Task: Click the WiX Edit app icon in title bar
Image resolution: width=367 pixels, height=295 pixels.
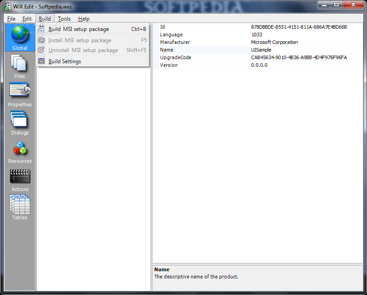Action: pos(7,6)
